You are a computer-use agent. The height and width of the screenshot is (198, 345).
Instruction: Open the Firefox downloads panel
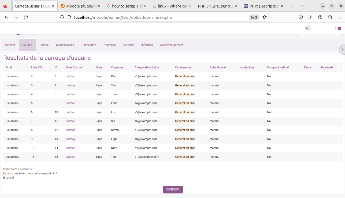tap(310, 17)
